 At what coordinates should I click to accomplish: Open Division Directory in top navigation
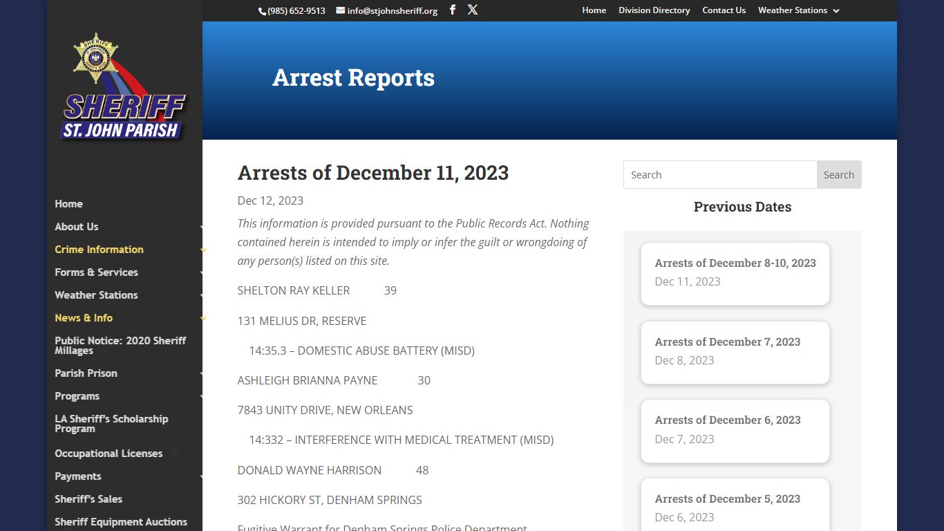654,10
